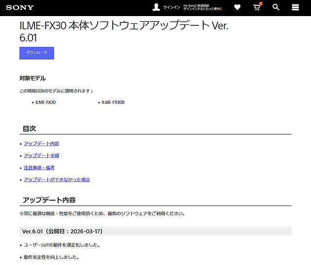Click the search magnifier icon

click(276, 7)
